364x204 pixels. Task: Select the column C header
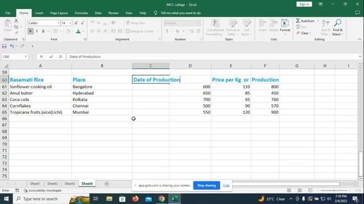tap(151, 66)
